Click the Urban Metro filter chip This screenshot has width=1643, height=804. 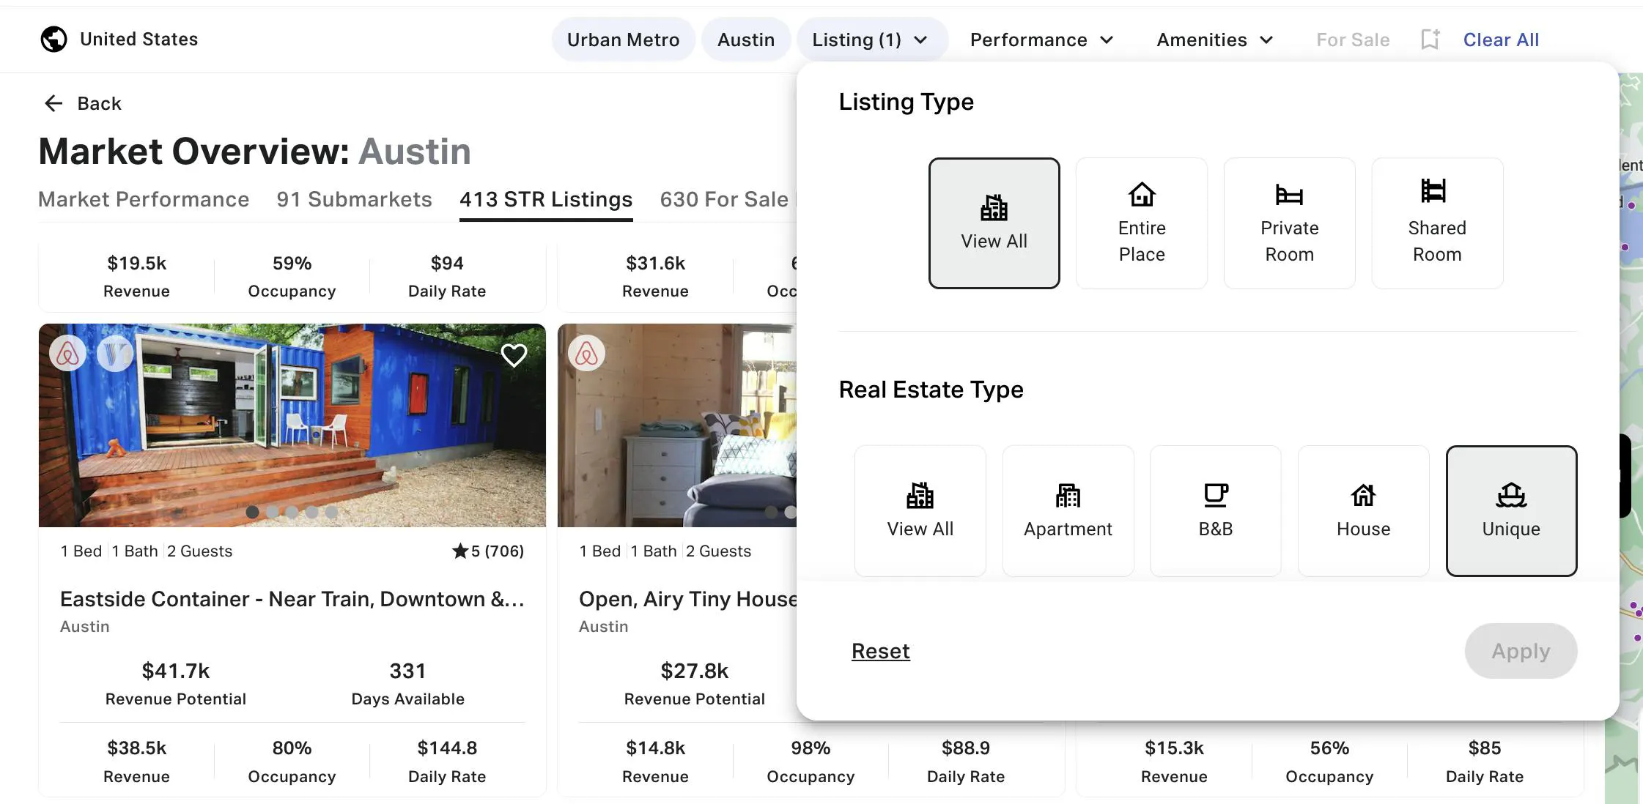click(623, 40)
